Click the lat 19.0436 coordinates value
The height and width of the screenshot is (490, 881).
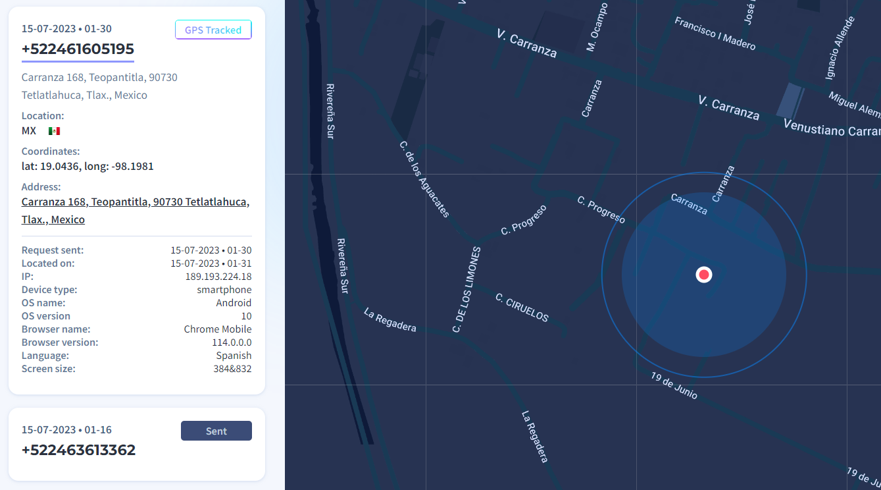(88, 166)
